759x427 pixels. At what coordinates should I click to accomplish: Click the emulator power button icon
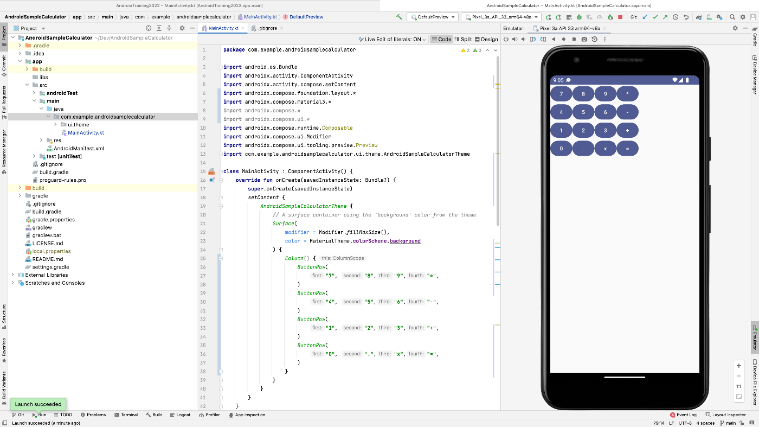pyautogui.click(x=506, y=39)
